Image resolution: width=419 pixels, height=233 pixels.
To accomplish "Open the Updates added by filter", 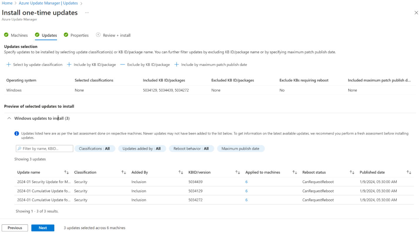I will pyautogui.click(x=142, y=149).
